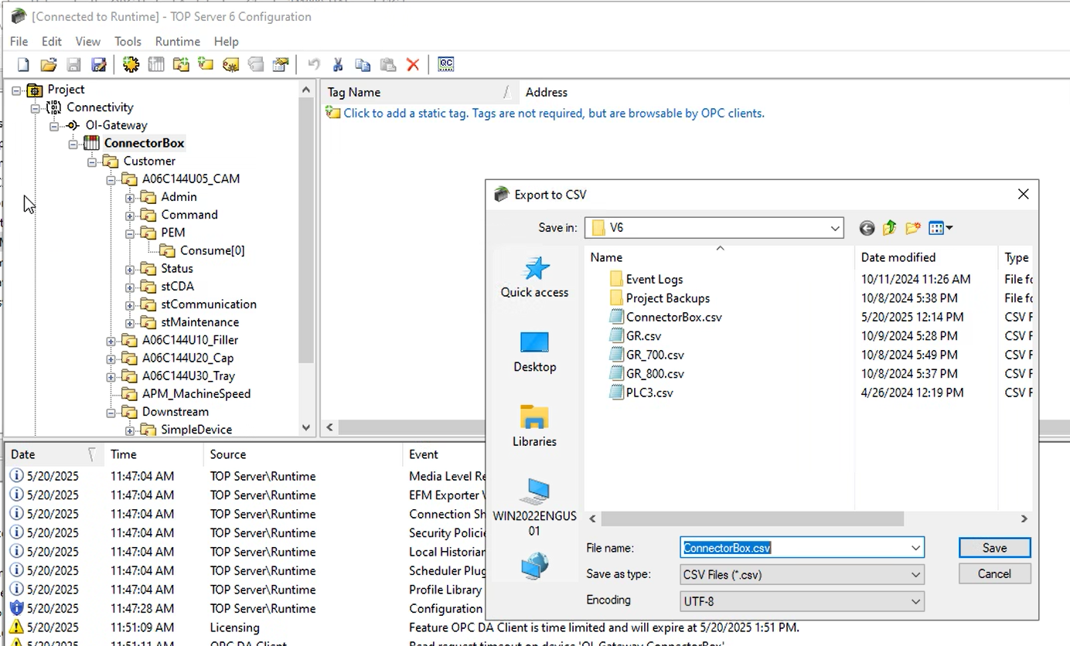This screenshot has height=646, width=1070.
Task: Expand the A06C144U10_Filler tree node
Action: [x=111, y=341]
